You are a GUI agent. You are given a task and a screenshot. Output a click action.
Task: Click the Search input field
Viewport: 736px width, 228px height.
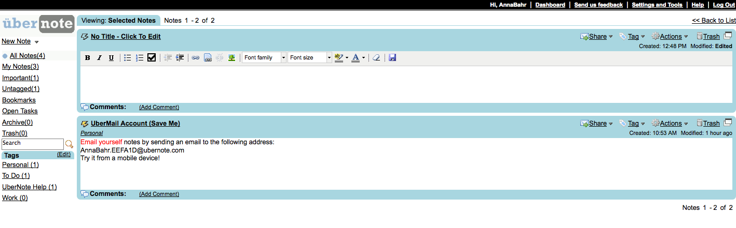(32, 144)
